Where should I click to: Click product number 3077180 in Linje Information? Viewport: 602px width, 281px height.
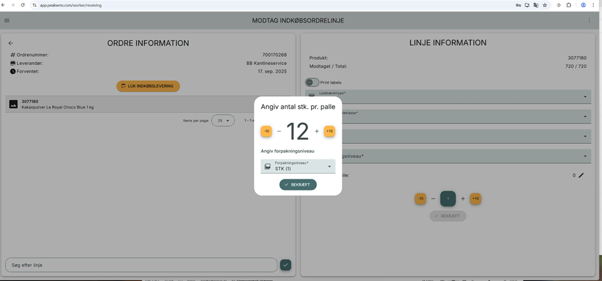577,58
